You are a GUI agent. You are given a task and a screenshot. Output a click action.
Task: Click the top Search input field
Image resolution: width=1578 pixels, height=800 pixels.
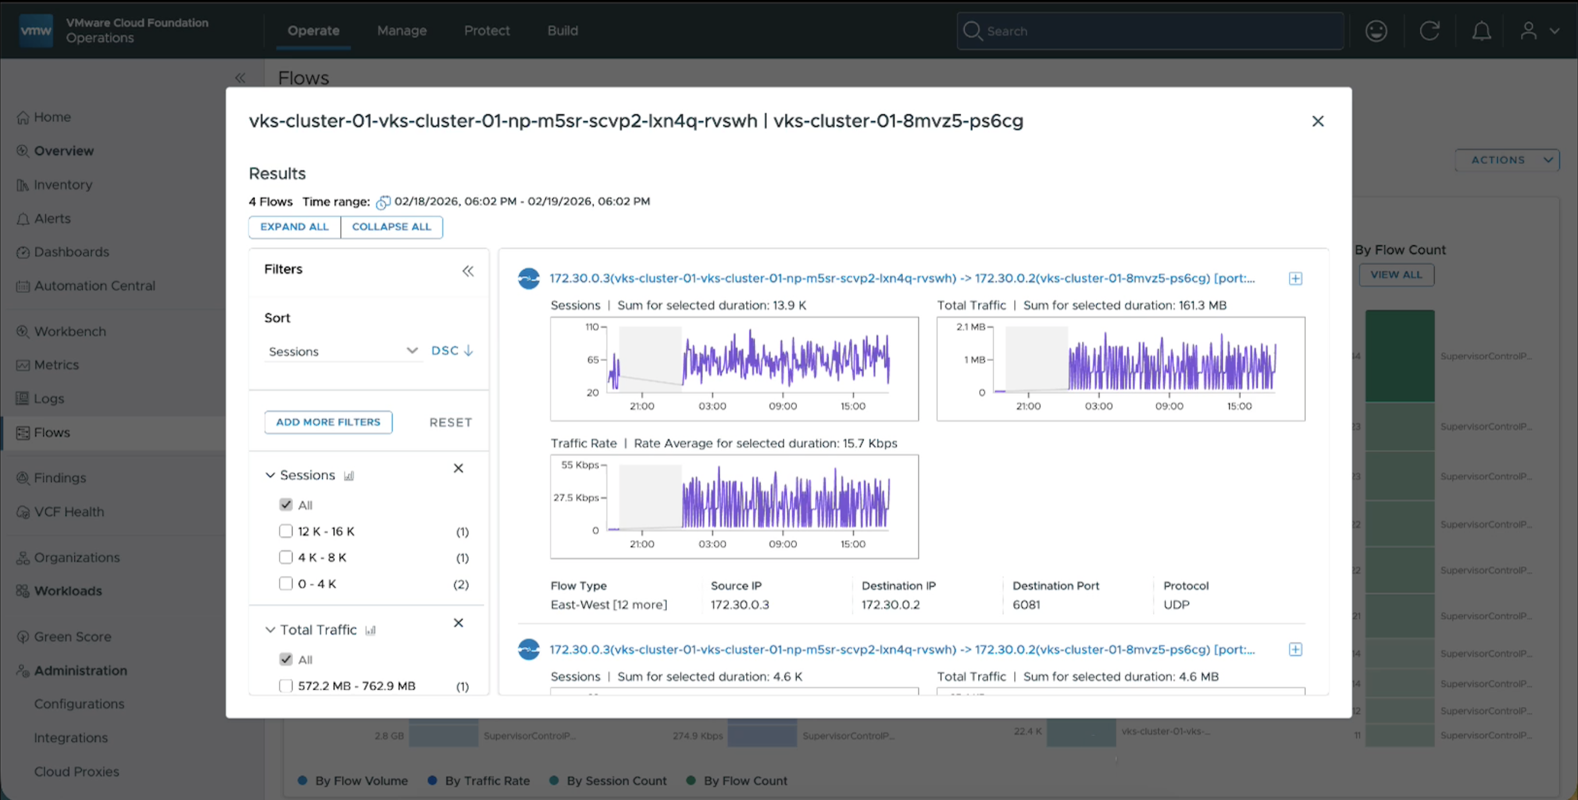point(1151,31)
